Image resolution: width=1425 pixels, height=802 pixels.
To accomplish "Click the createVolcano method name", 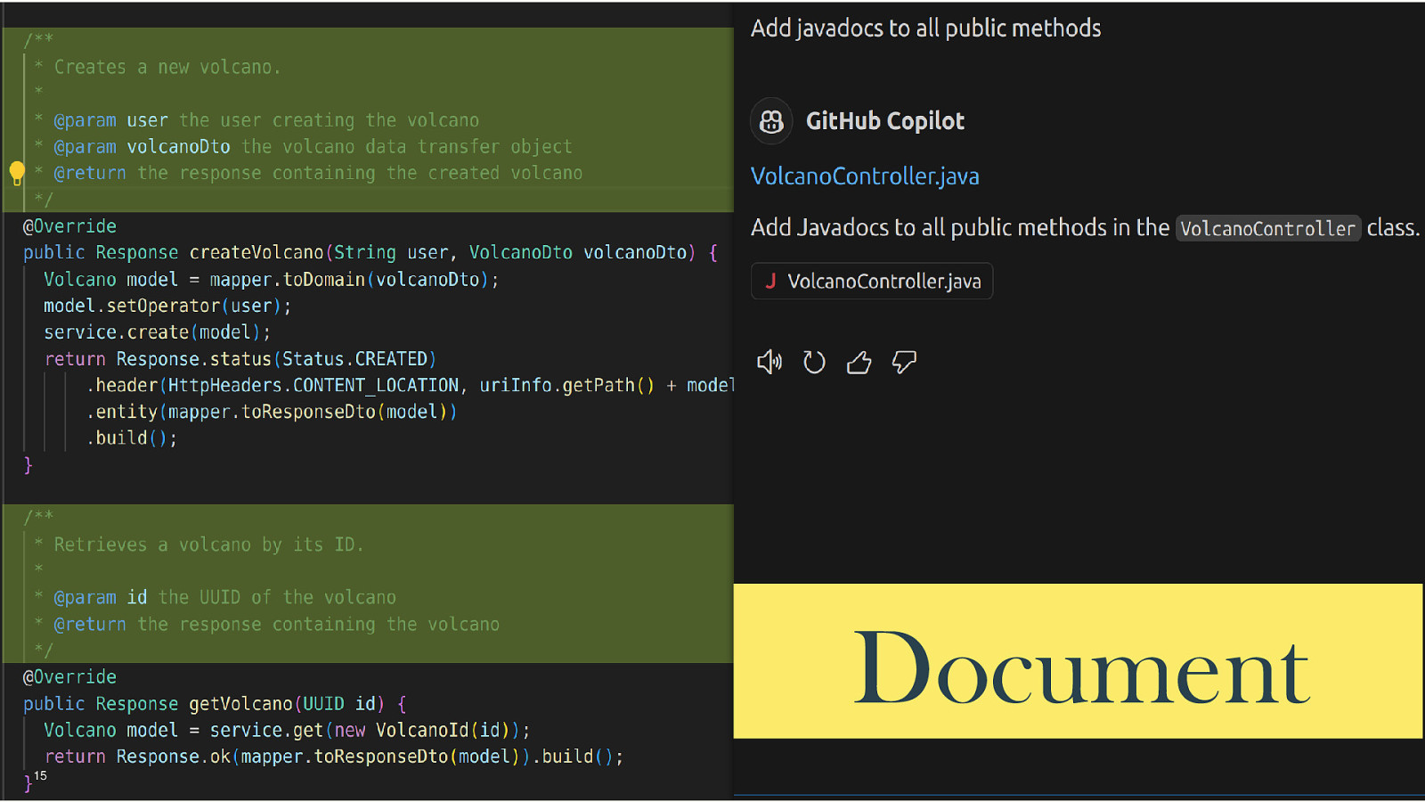I will coord(256,253).
